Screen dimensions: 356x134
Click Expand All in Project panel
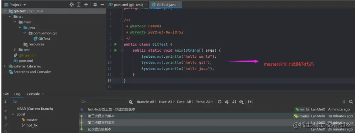coord(79,5)
